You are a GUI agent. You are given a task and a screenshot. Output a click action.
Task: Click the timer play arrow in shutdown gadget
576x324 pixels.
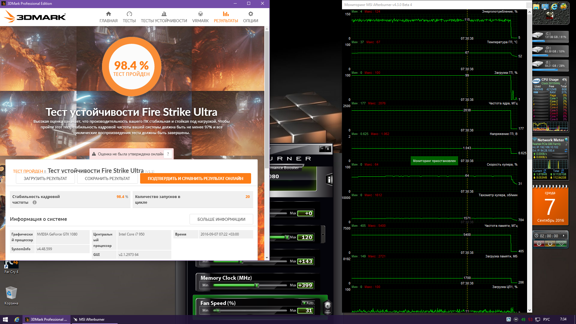[x=564, y=236]
